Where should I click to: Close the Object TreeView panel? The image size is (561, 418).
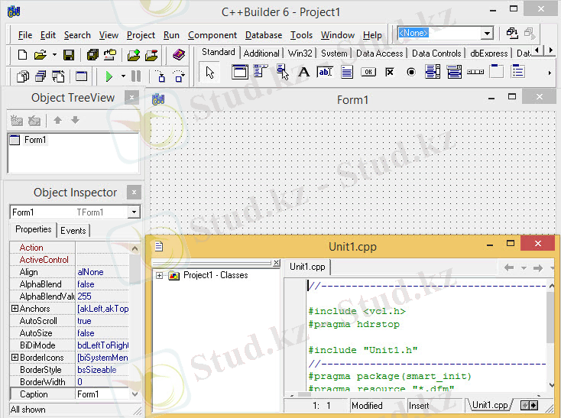132,98
